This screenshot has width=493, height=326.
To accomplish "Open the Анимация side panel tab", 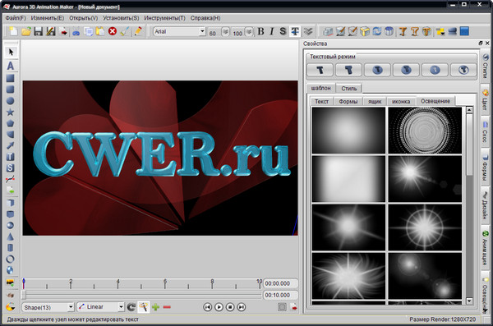I will coord(486,248).
